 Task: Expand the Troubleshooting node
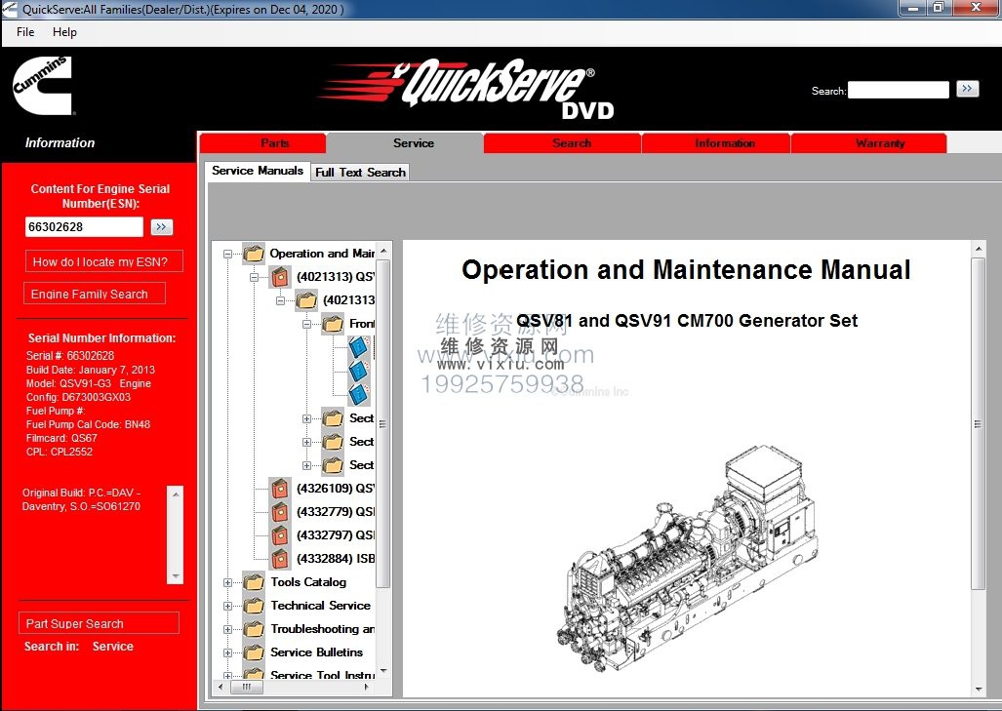tap(227, 630)
